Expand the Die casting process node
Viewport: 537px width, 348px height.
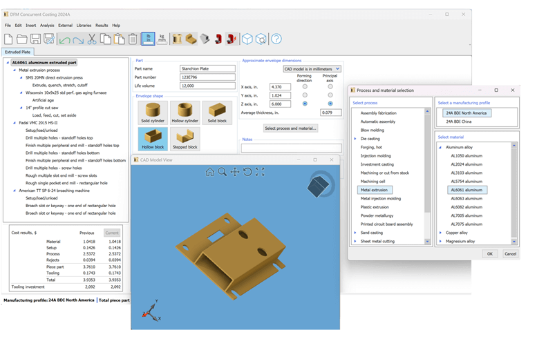355,139
